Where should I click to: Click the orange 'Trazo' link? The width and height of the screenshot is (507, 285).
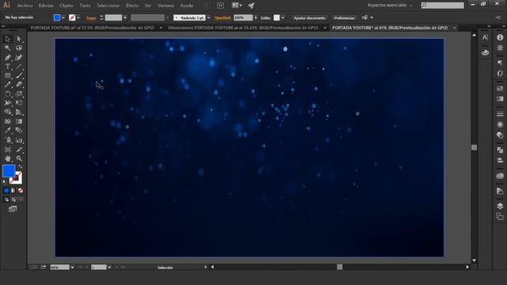click(91, 18)
